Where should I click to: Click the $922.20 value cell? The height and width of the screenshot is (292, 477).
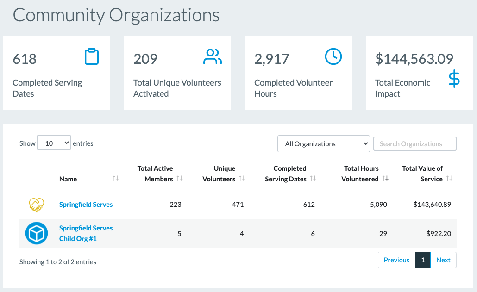click(x=439, y=233)
